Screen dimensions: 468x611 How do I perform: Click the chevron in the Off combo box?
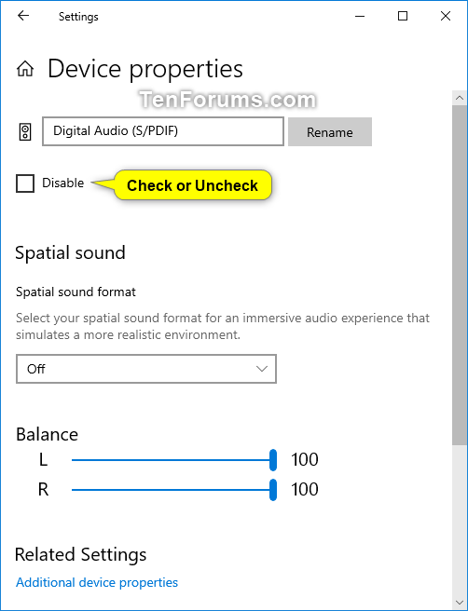[262, 369]
